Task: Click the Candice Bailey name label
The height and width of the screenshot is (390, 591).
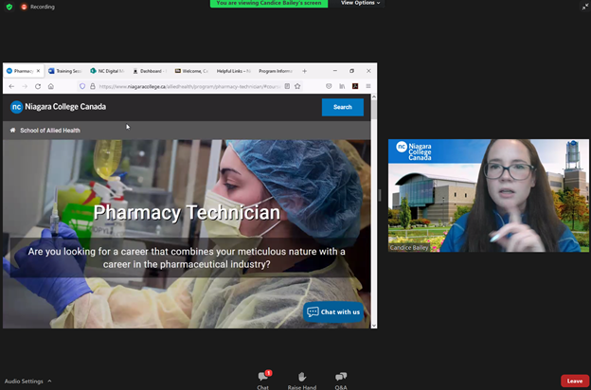Action: point(409,248)
